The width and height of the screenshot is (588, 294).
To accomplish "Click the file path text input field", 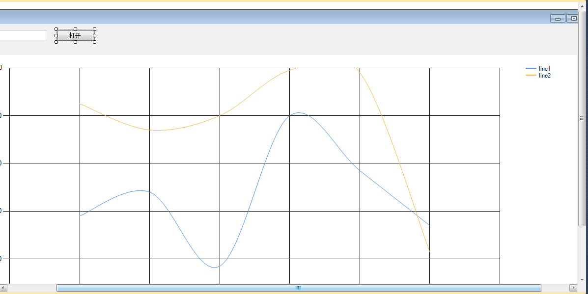I will point(24,35).
